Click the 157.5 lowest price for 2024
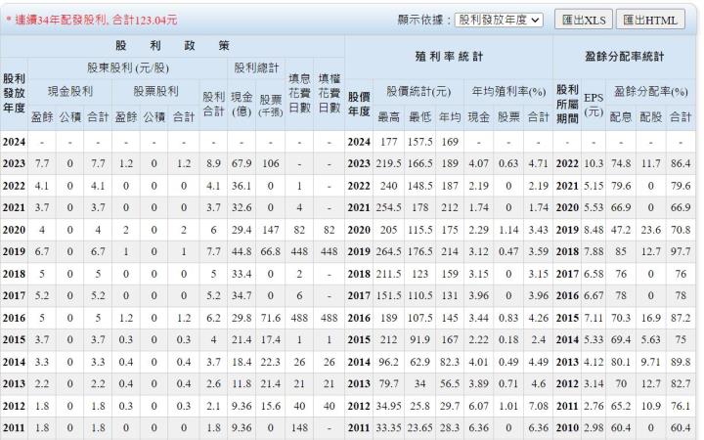 coord(419,142)
